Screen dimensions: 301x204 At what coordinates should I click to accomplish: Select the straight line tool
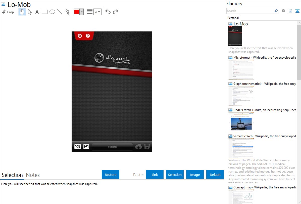coord(60,12)
